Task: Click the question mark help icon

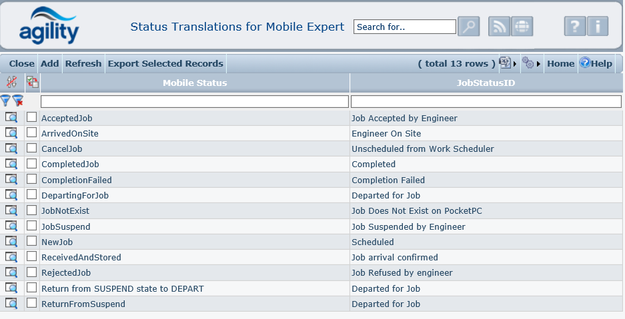Action: 575,27
